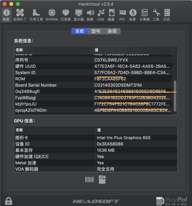The width and height of the screenshot is (192, 206).
Task: Open the 电源 power section
Action: [x=133, y=15]
